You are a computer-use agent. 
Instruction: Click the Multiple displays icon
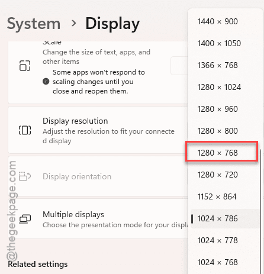coord(25,219)
